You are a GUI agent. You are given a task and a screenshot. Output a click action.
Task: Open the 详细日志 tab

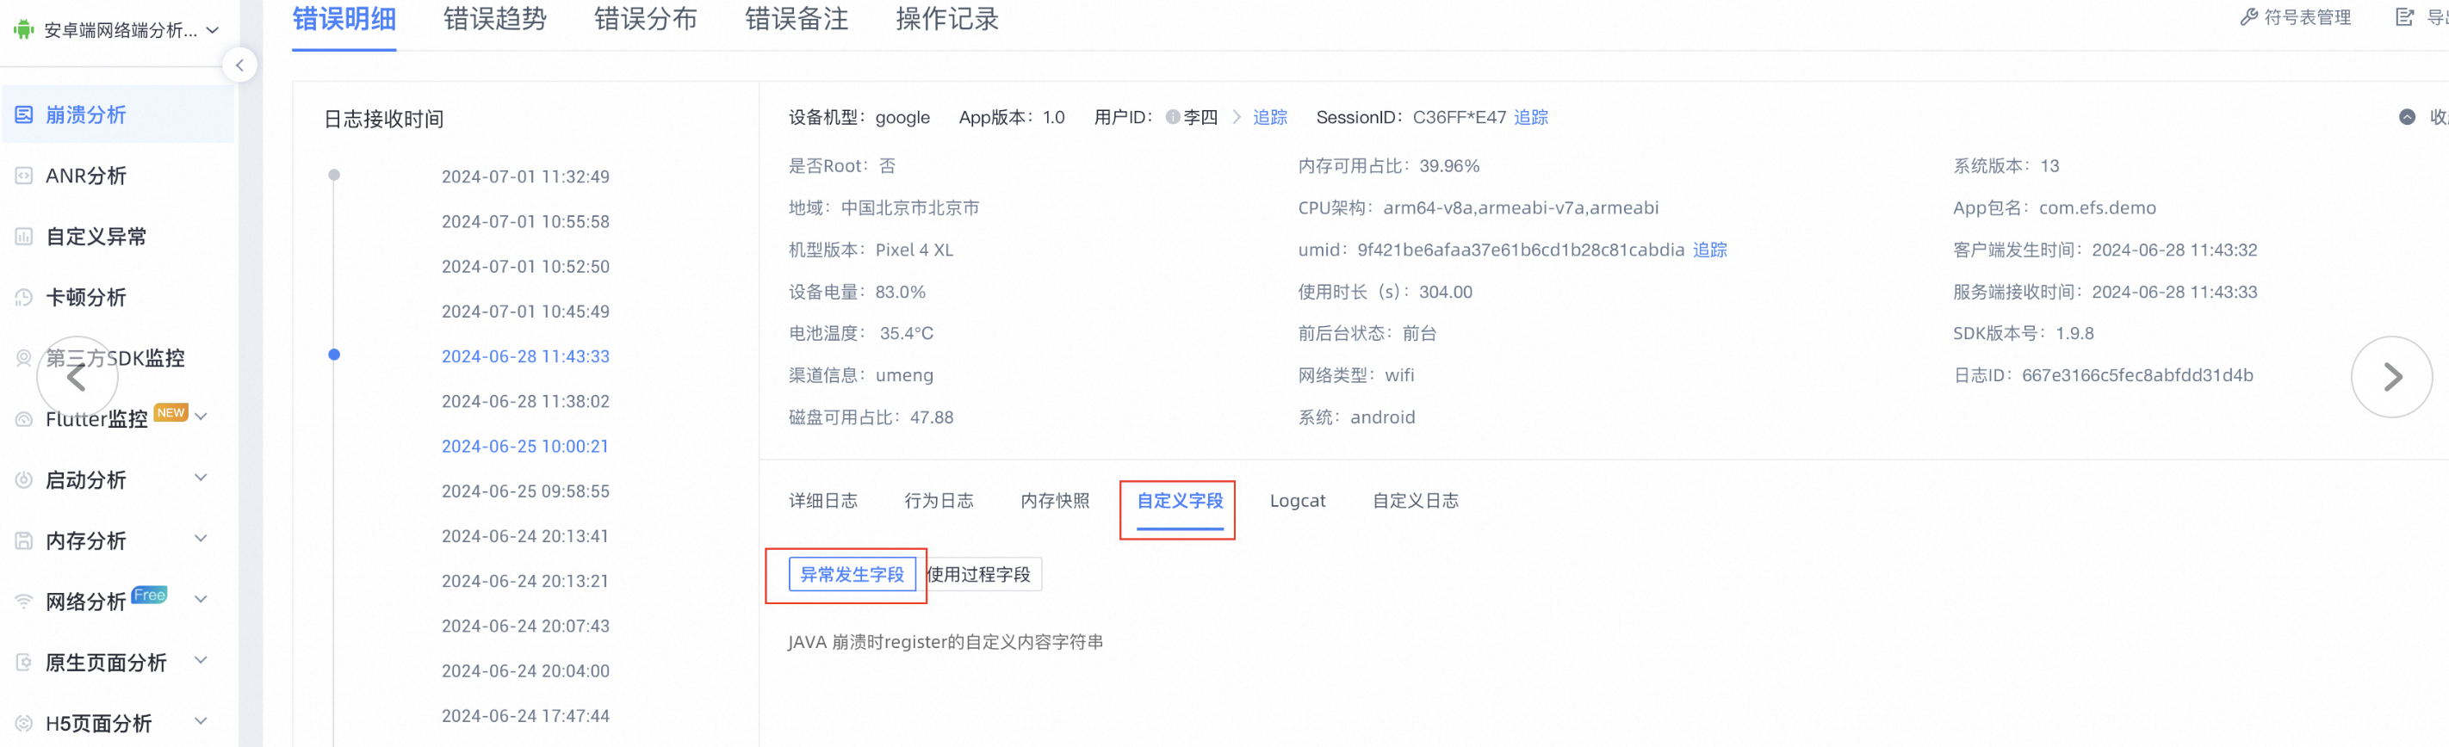click(x=823, y=501)
